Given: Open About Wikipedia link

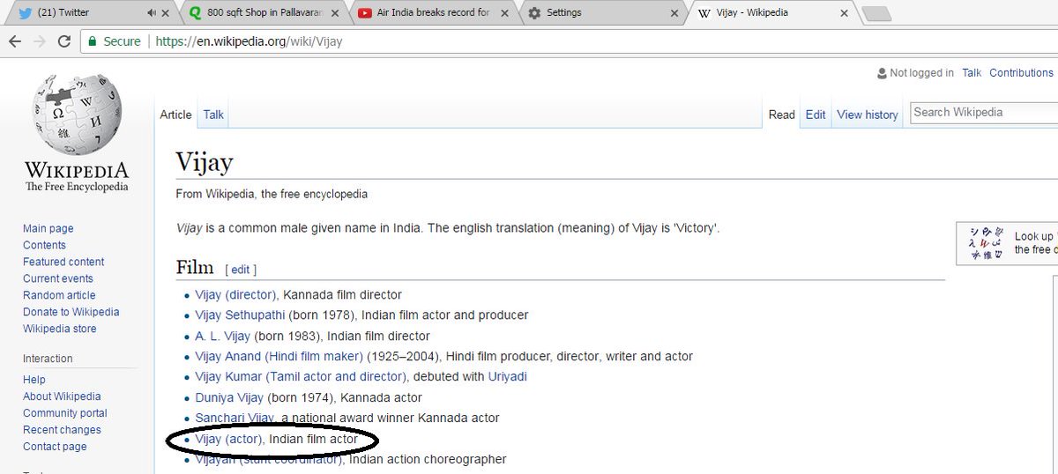Looking at the screenshot, I should (62, 396).
